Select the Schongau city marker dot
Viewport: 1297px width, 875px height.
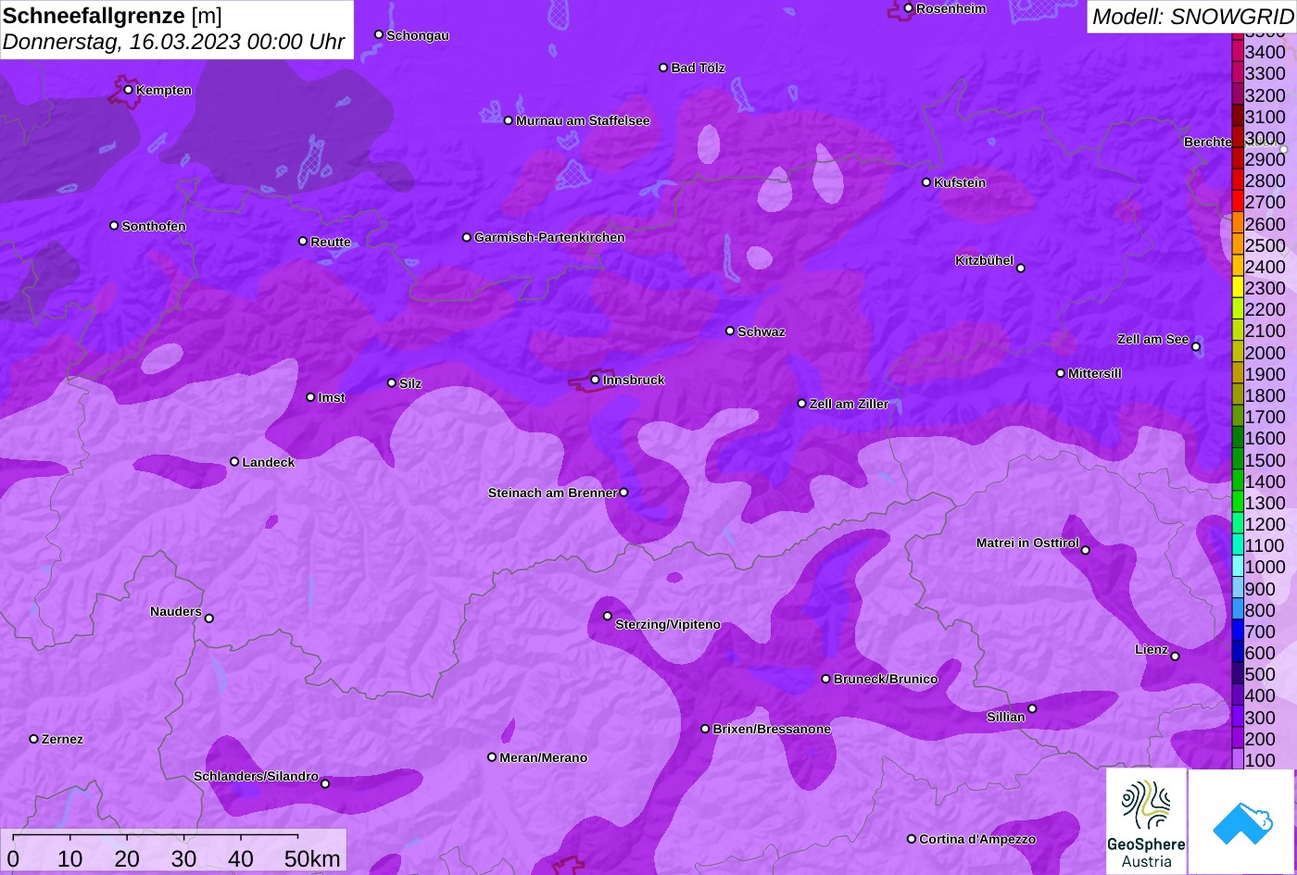click(379, 34)
